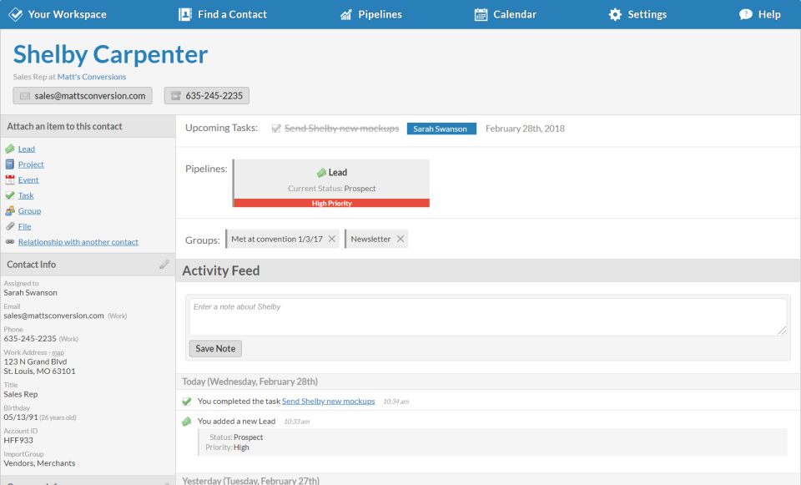
Task: Click the Event calendar icon in sidebar
Action: pos(10,179)
